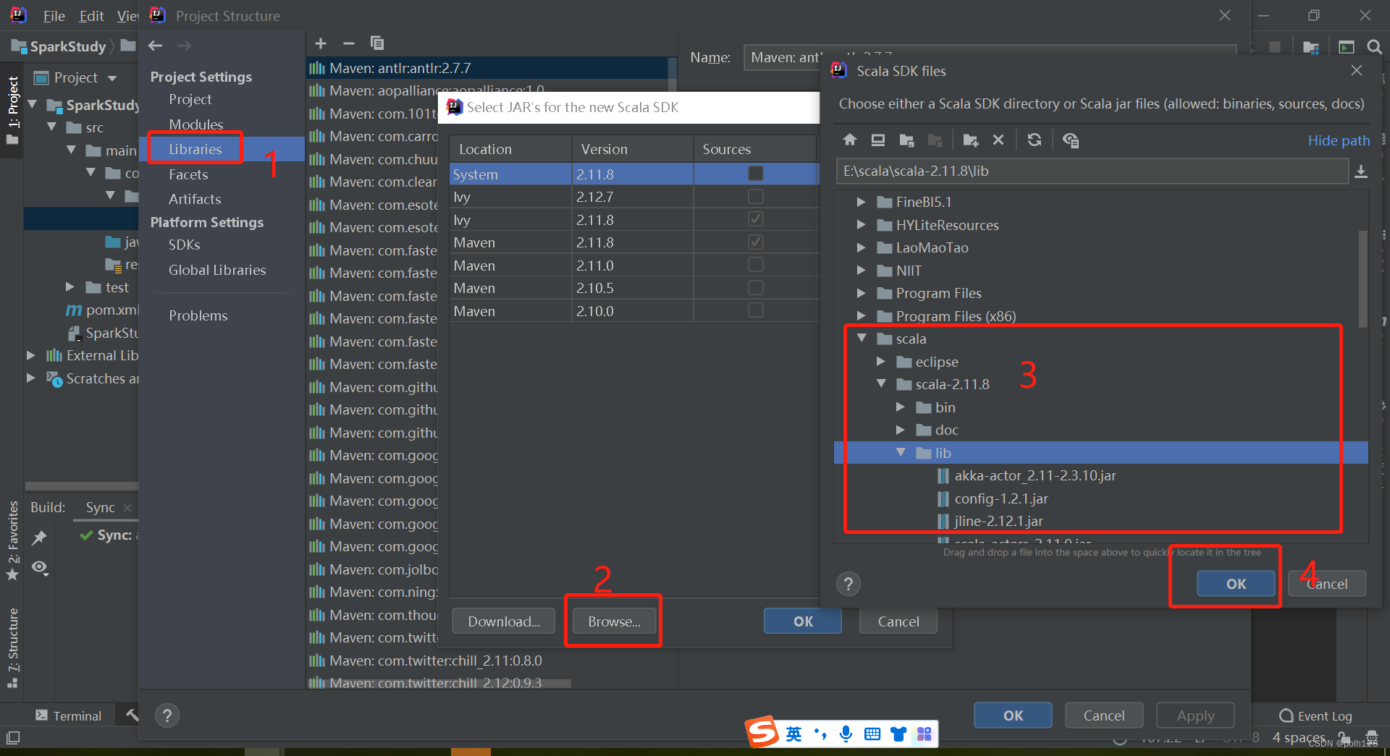Open Search Everywhere magnifier icon

(1374, 47)
